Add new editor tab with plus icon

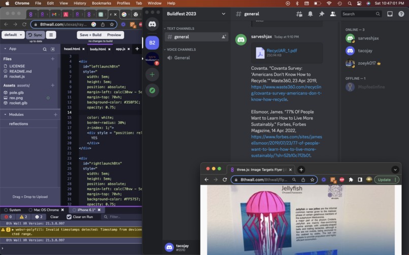[x=137, y=49]
